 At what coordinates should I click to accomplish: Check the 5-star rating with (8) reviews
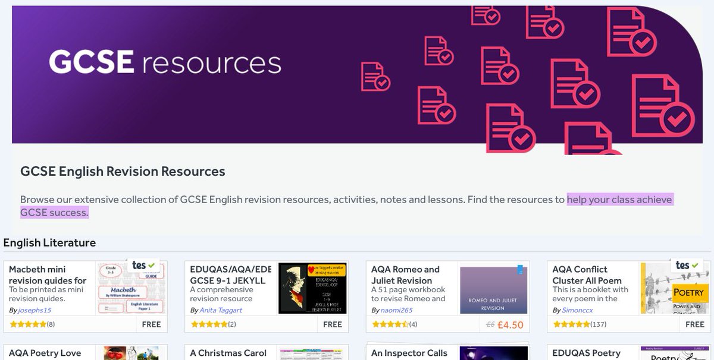pos(33,324)
